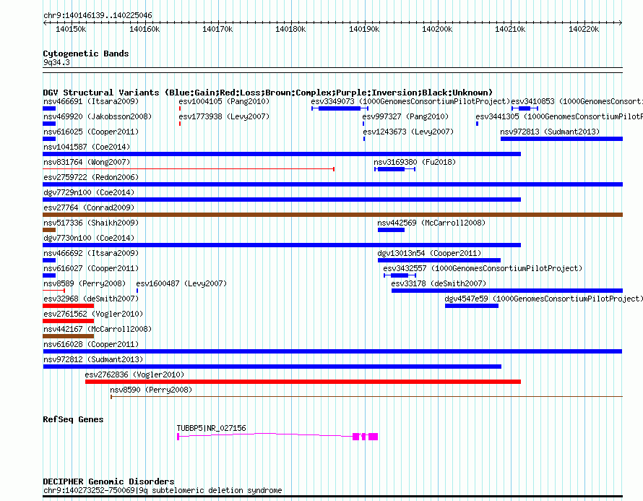Click the 140180k ruler tick label

coord(290,29)
